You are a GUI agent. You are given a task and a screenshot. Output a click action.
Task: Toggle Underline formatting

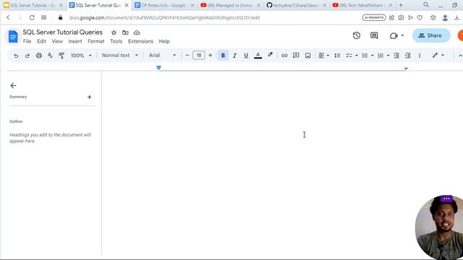246,56
